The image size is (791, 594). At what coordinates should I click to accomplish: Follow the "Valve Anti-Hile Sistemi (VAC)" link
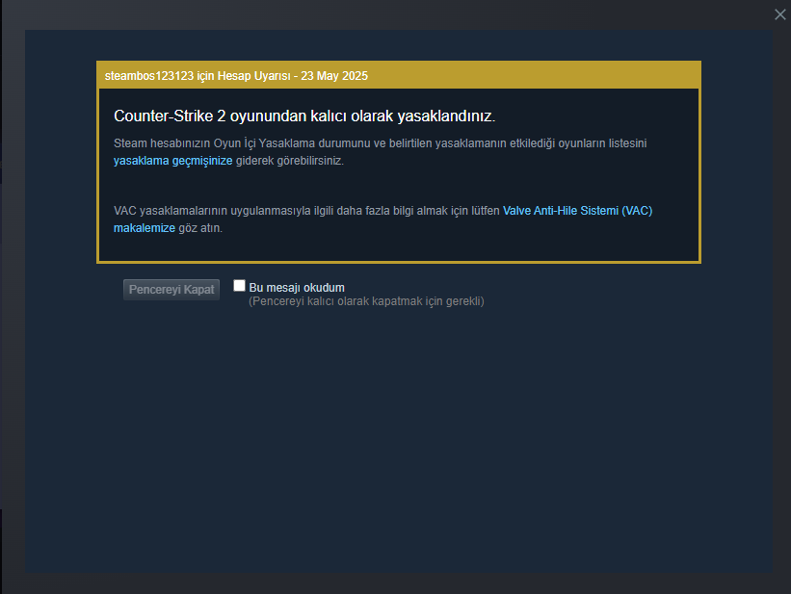tap(578, 210)
